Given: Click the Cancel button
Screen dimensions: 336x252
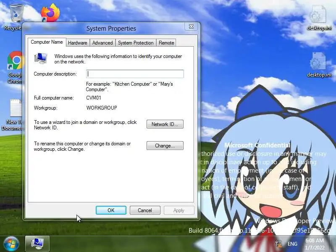Looking at the screenshot, I should click(x=145, y=210).
